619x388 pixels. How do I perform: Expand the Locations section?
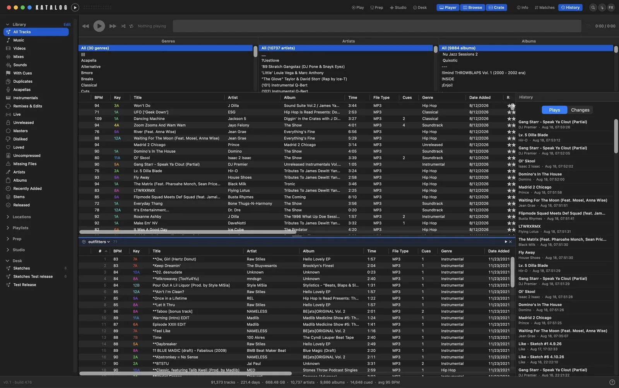(x=7, y=217)
